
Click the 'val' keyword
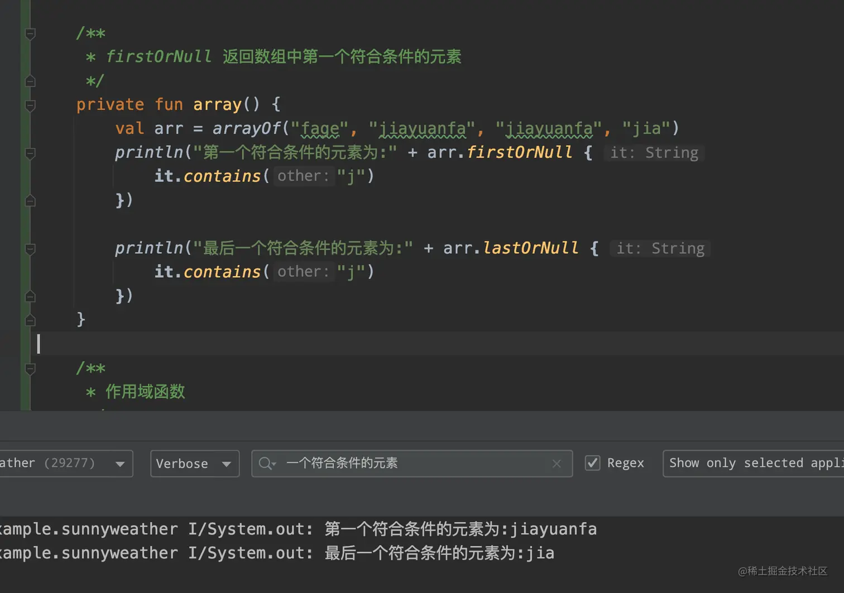[130, 129]
